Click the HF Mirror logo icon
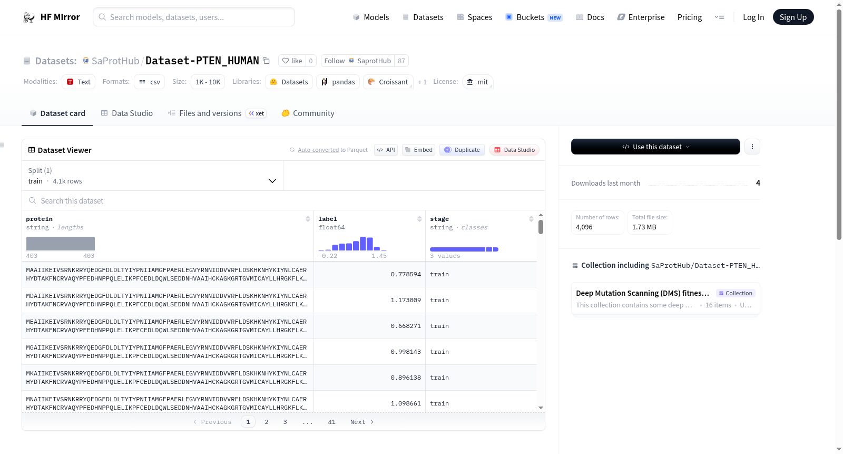Viewport: 843px width, 454px height. (x=29, y=17)
